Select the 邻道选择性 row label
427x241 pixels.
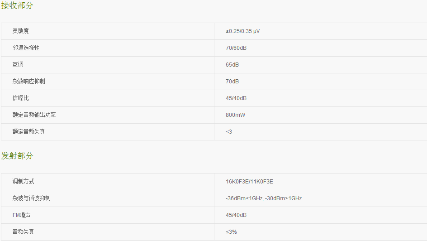pos(26,48)
